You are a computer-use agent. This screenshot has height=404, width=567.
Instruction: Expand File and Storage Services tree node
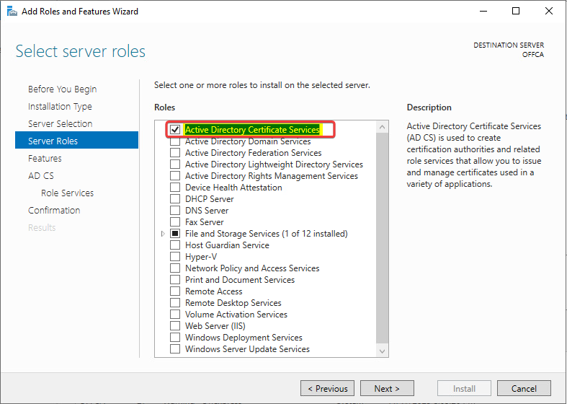coord(164,234)
